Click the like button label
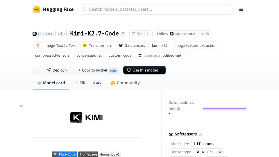Screen dimensions: 279x157 pos(139,34)
